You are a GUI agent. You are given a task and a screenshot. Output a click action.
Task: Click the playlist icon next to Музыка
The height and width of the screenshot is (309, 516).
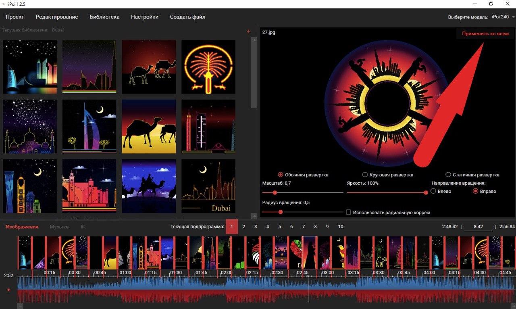[83, 227]
